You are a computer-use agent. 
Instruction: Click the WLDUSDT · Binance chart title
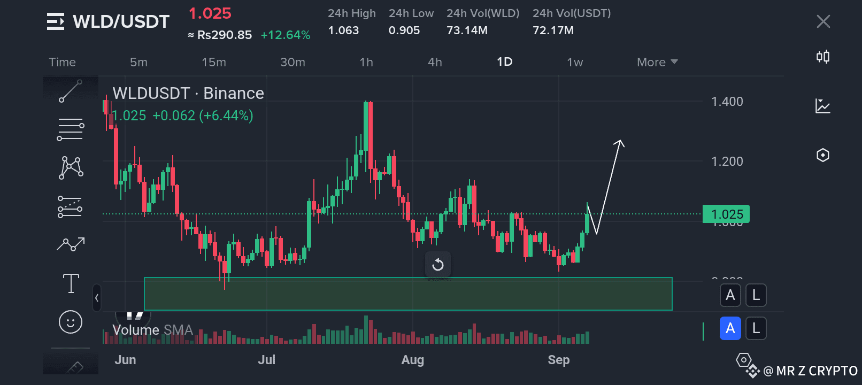point(188,93)
